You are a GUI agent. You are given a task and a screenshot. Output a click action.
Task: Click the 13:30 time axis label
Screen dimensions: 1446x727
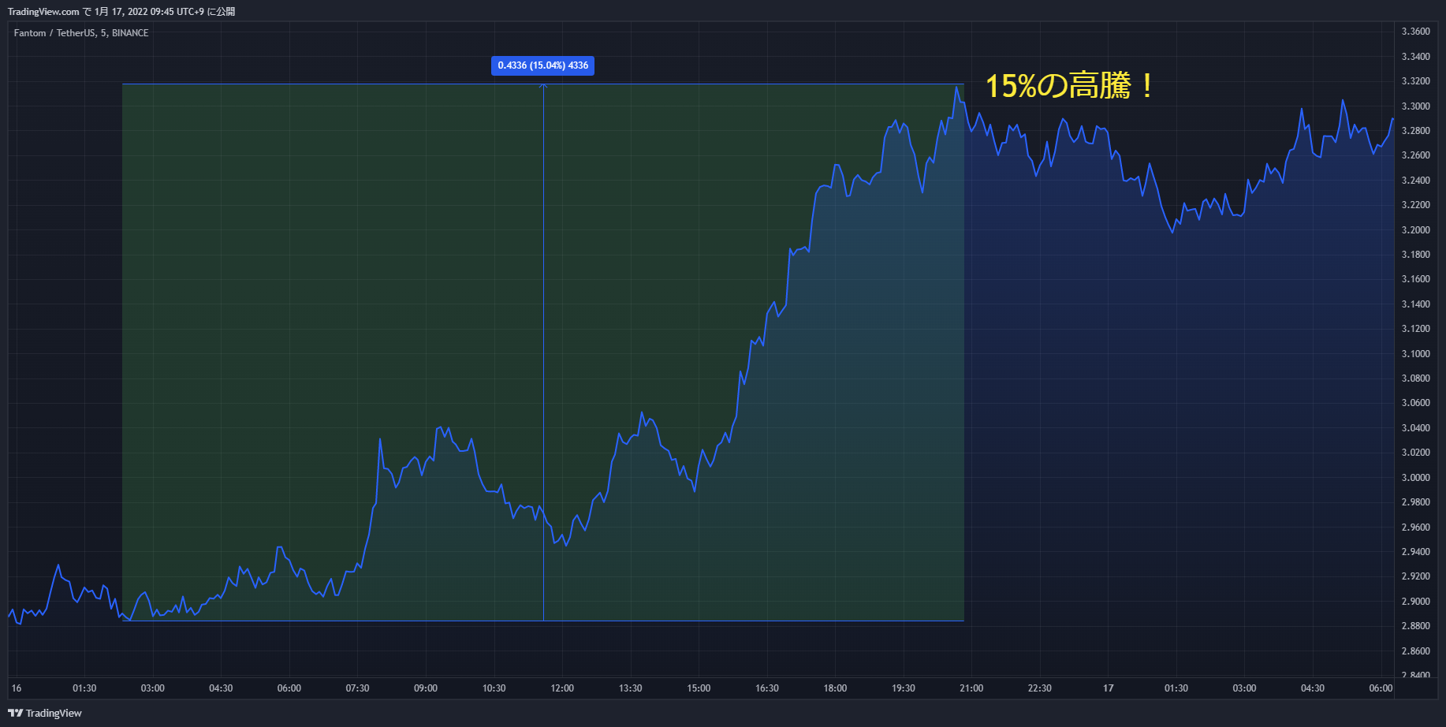pos(631,688)
